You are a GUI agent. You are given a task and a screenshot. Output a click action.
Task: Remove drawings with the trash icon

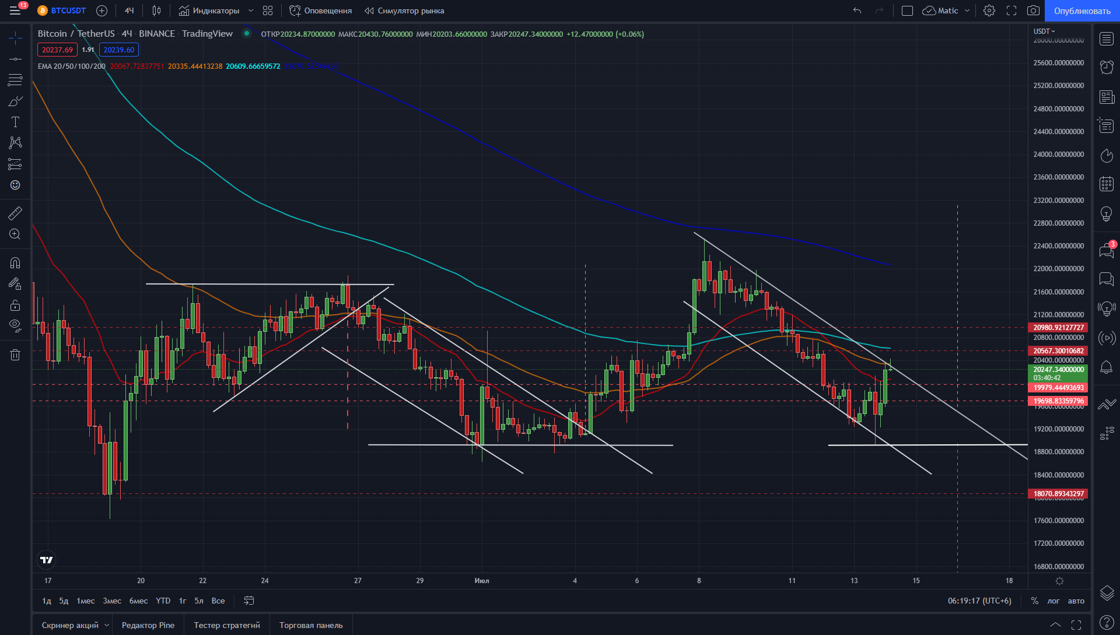[15, 355]
